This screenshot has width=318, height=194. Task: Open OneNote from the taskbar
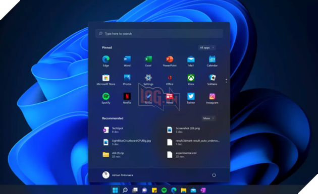203,190
